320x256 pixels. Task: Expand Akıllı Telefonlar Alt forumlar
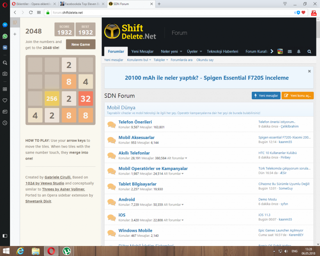pos(177,158)
